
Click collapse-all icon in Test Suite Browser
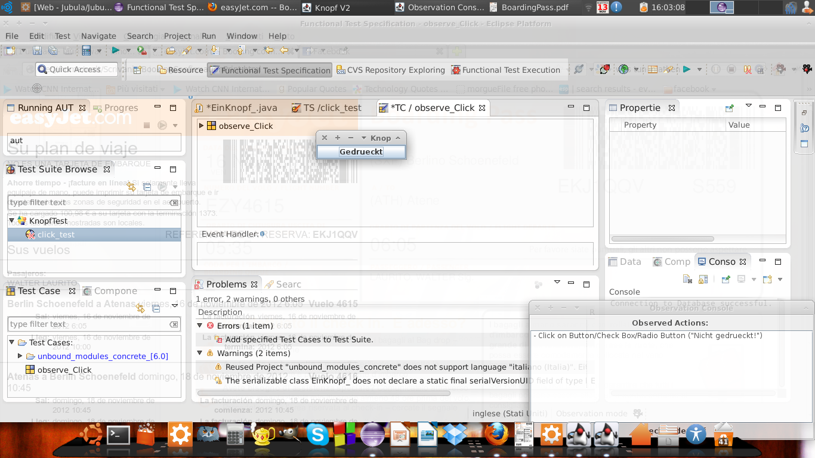[x=147, y=187]
